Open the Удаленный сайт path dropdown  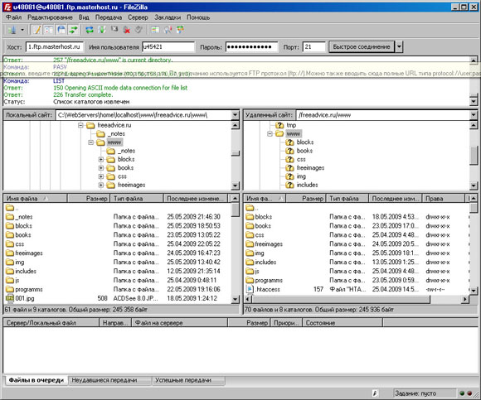coord(474,115)
